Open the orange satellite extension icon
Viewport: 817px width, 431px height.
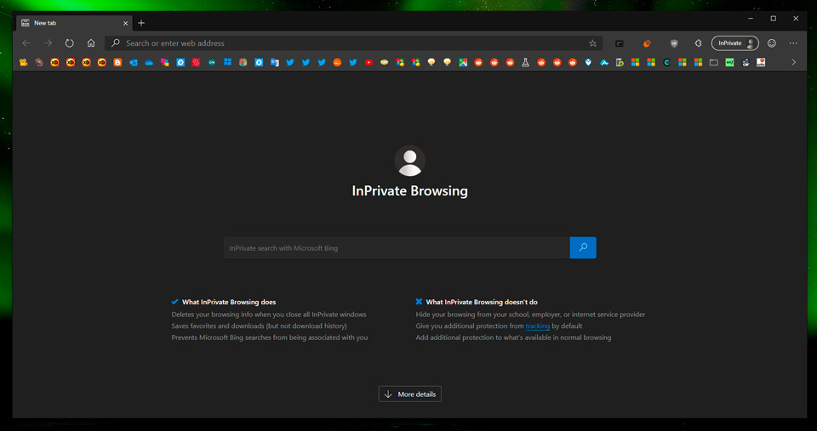[647, 43]
